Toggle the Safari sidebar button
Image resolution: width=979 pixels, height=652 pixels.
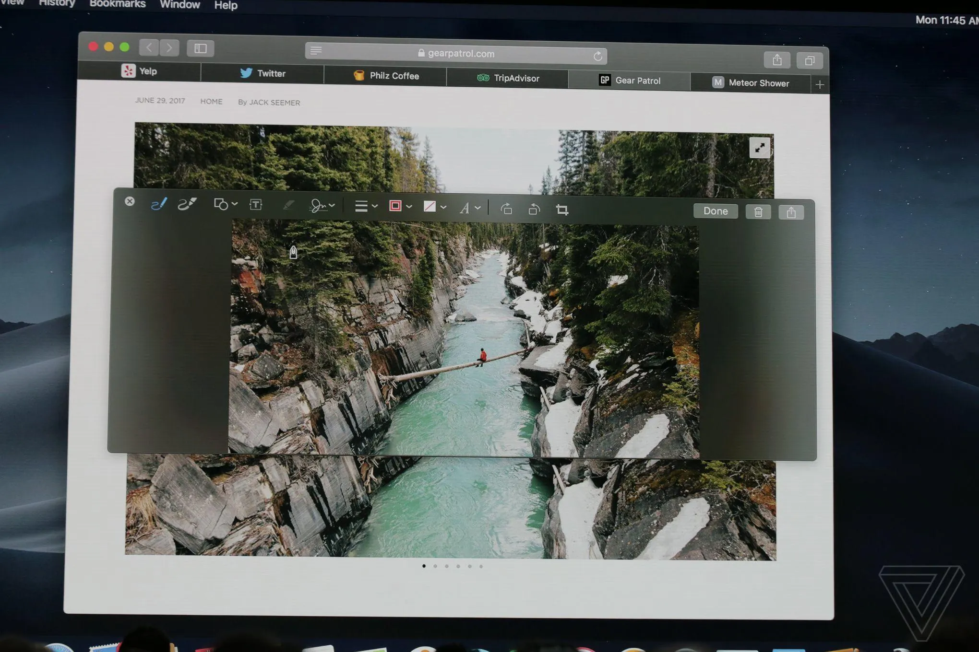coord(200,48)
